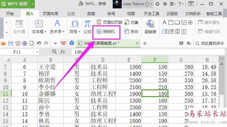Click the ribbon collapse upload icon
The image size is (227, 127).
[191, 4]
